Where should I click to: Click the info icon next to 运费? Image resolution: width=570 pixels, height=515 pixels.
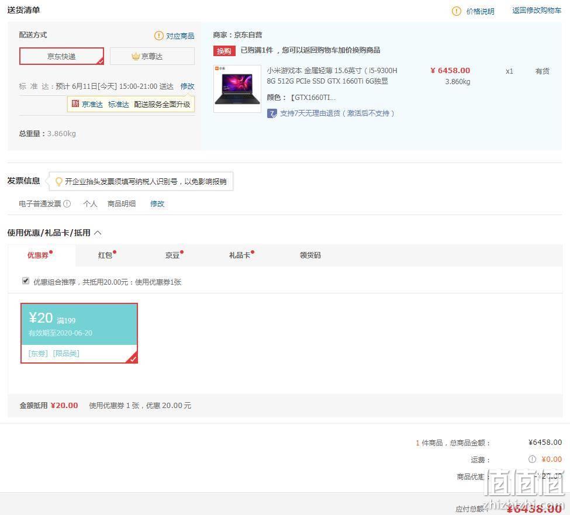click(532, 459)
